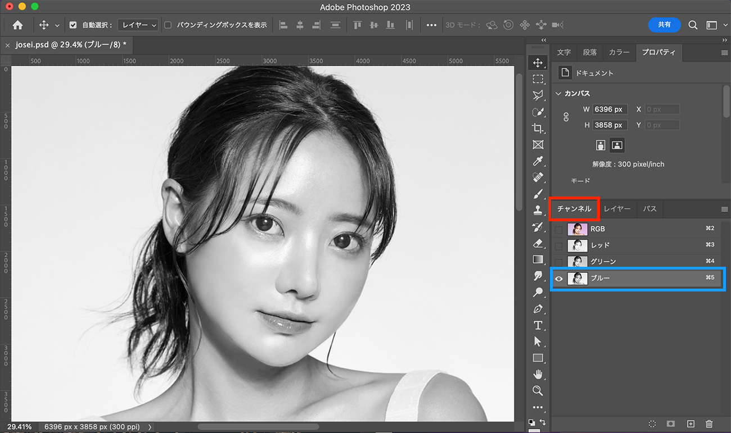Select the Eraser tool
The height and width of the screenshot is (433, 731).
point(538,243)
